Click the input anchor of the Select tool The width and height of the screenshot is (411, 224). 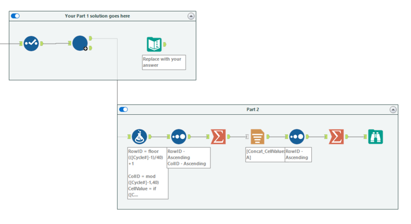click(21, 43)
